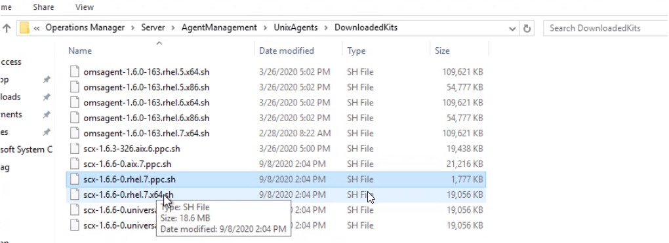
Task: Open the View ribbon tab
Action: coord(85,7)
